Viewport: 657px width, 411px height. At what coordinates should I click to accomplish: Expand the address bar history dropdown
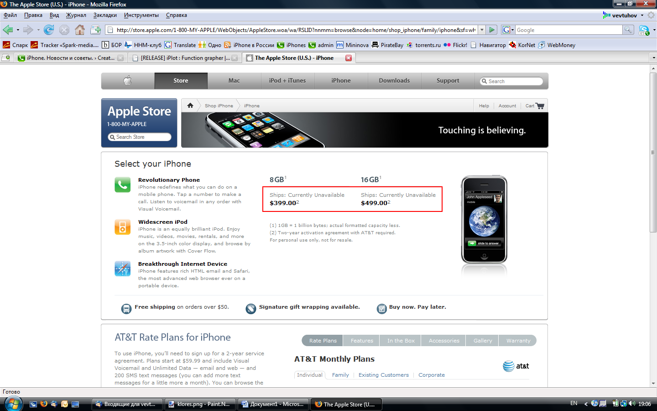[x=482, y=30]
